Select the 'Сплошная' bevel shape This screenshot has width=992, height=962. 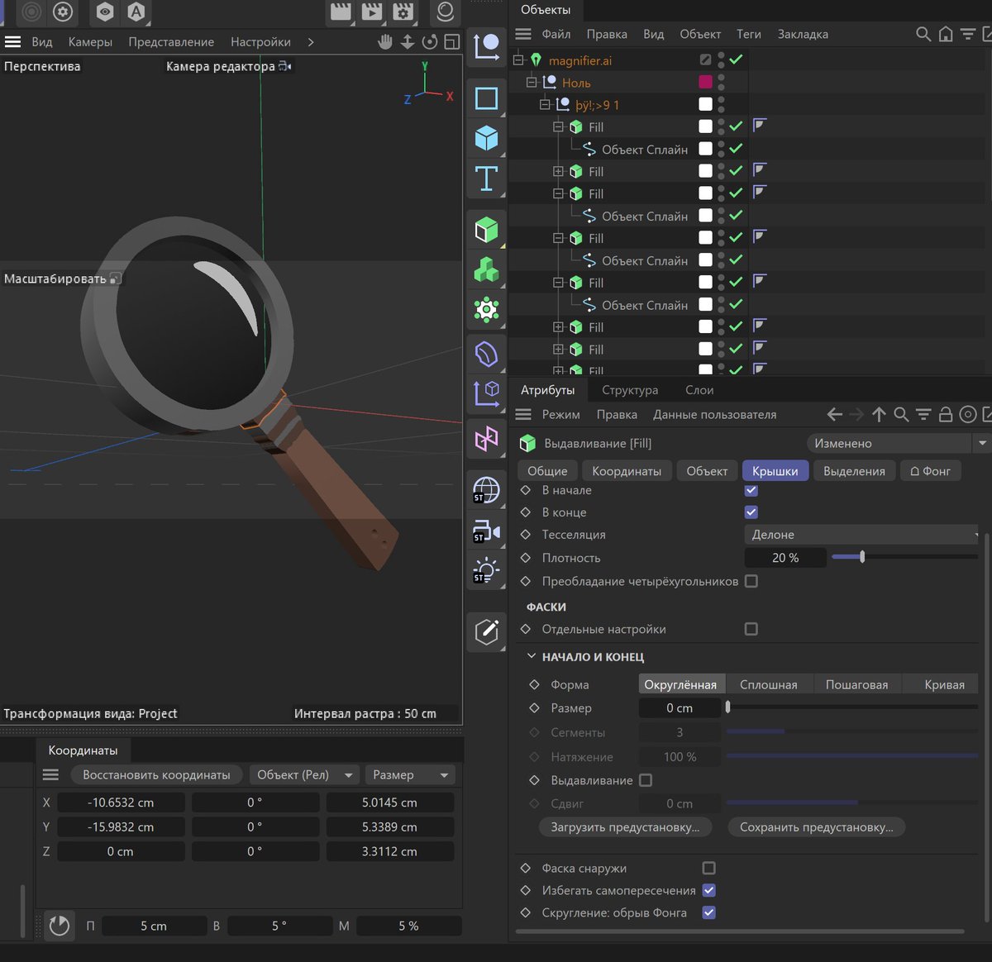(769, 684)
